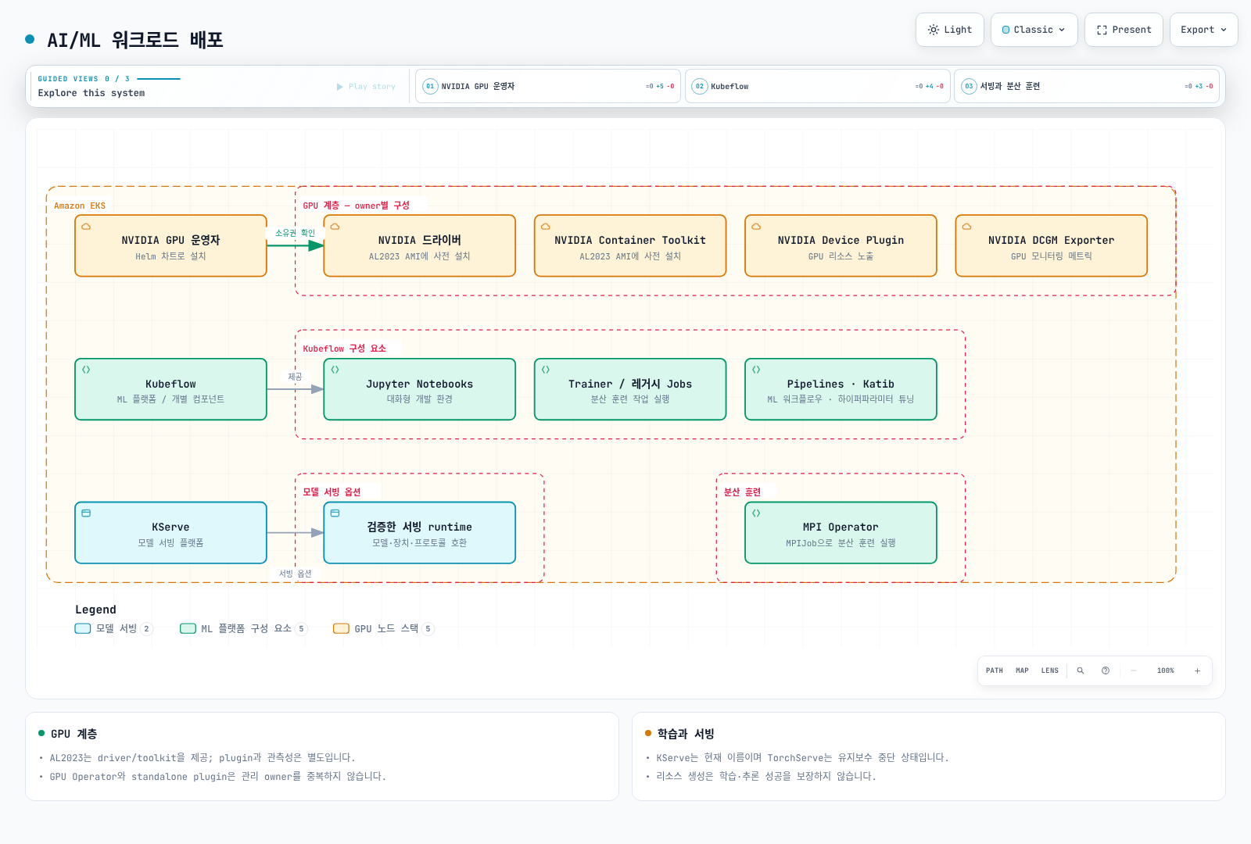The image size is (1251, 844).
Task: Start the Play story button
Action: click(x=366, y=87)
